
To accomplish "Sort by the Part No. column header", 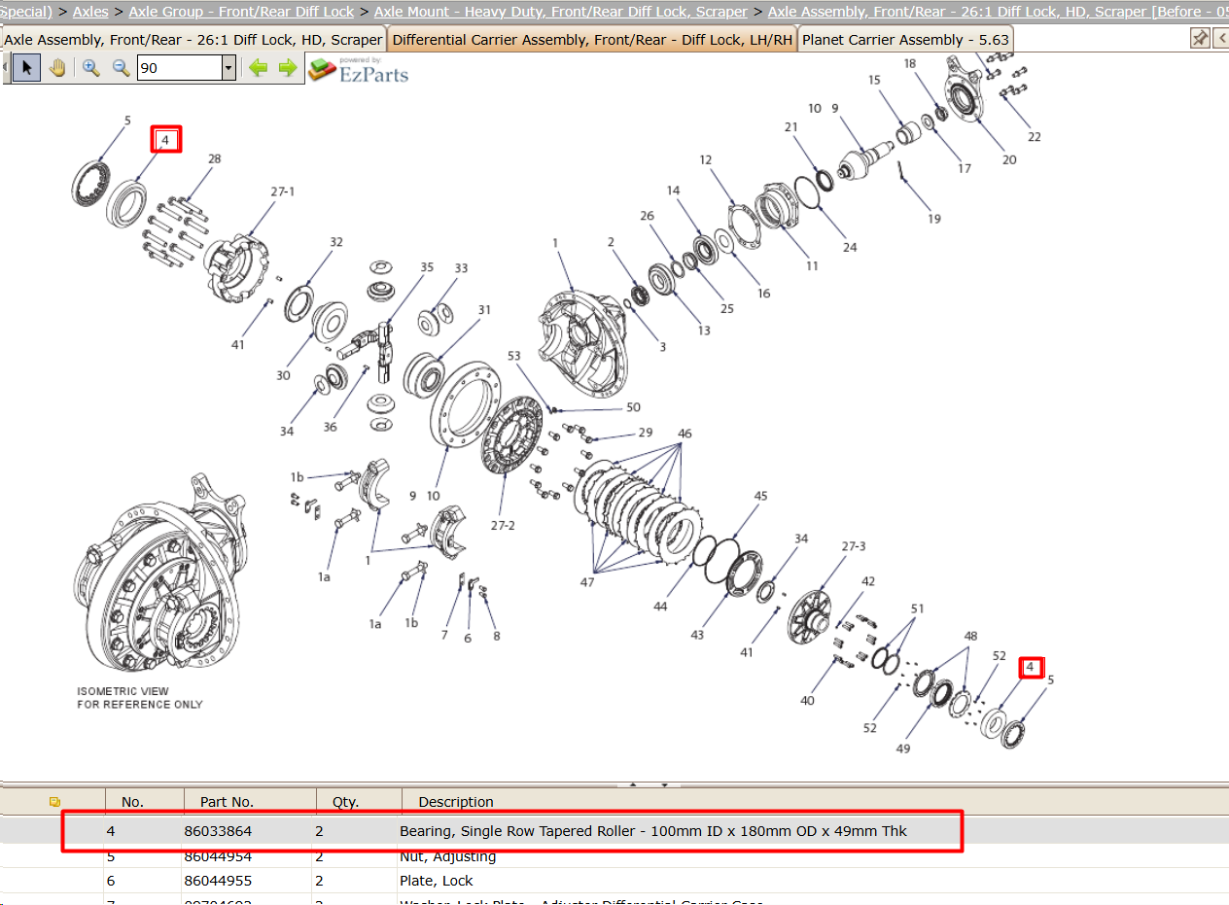I will pyautogui.click(x=227, y=802).
